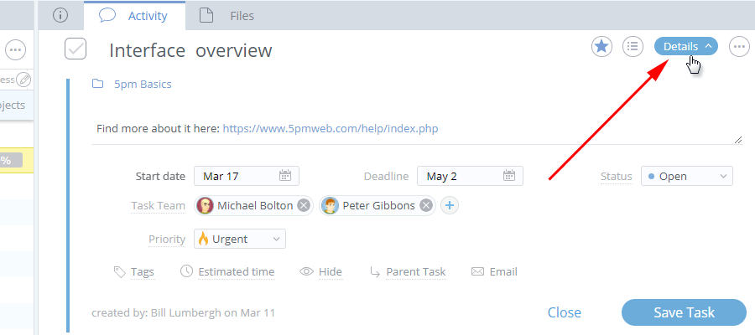Remove Peter Gibbons from Task Team
Screen dimensions: 755x335
[426, 205]
